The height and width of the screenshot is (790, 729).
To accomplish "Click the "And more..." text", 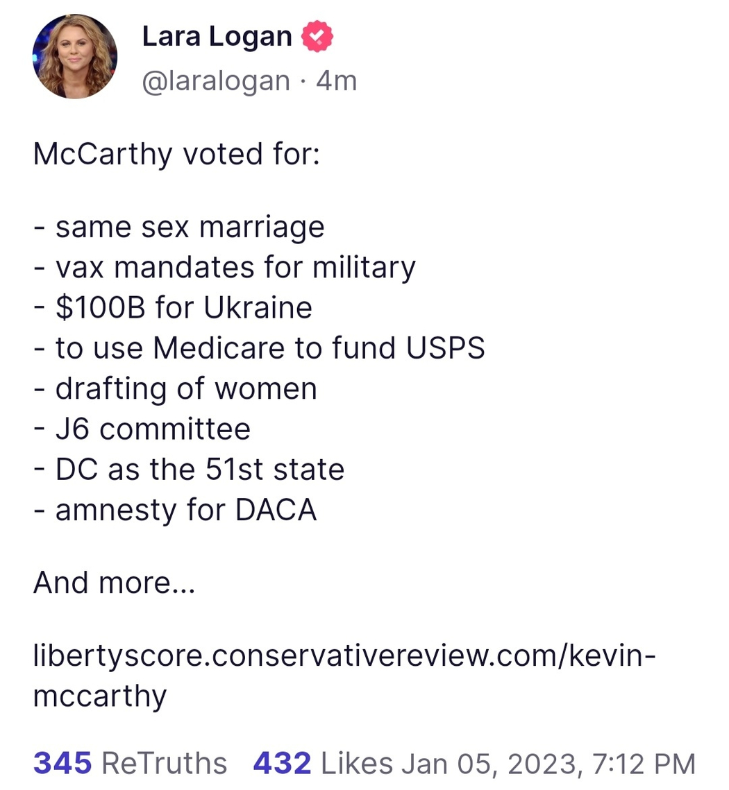I will [x=115, y=583].
